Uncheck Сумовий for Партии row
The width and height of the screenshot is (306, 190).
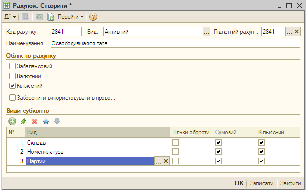coord(218,161)
